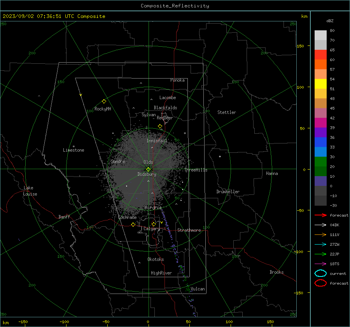Click the orange 57–60 dBZ color swatch
Screen dimensions: 350x327
coord(320,65)
